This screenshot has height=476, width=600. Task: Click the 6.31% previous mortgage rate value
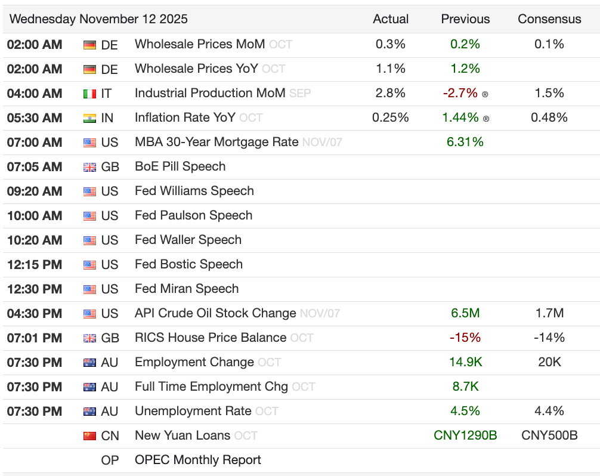tap(465, 143)
